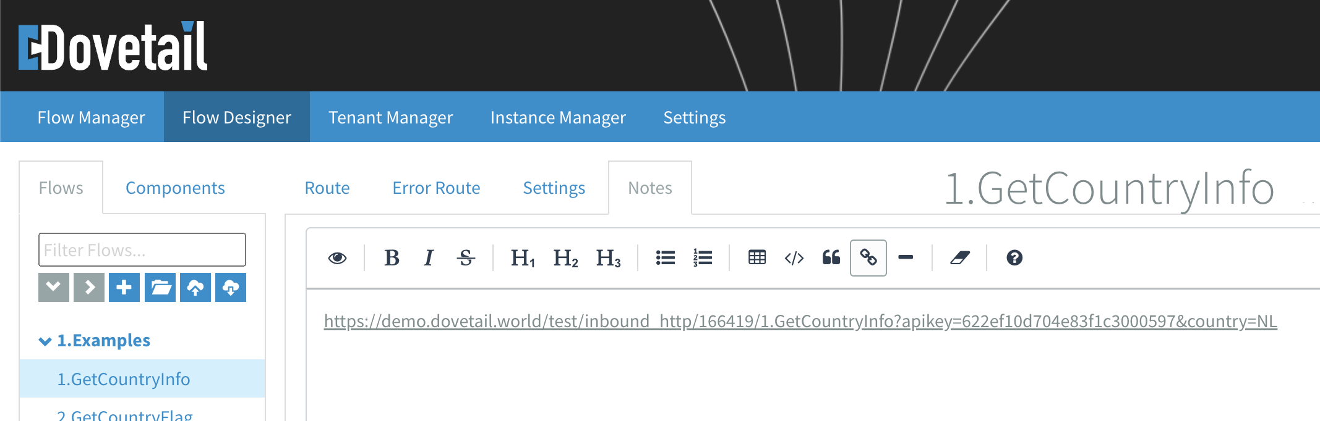Click the cloud download icon button
Viewport: 1320px width, 421px height.
[x=231, y=287]
